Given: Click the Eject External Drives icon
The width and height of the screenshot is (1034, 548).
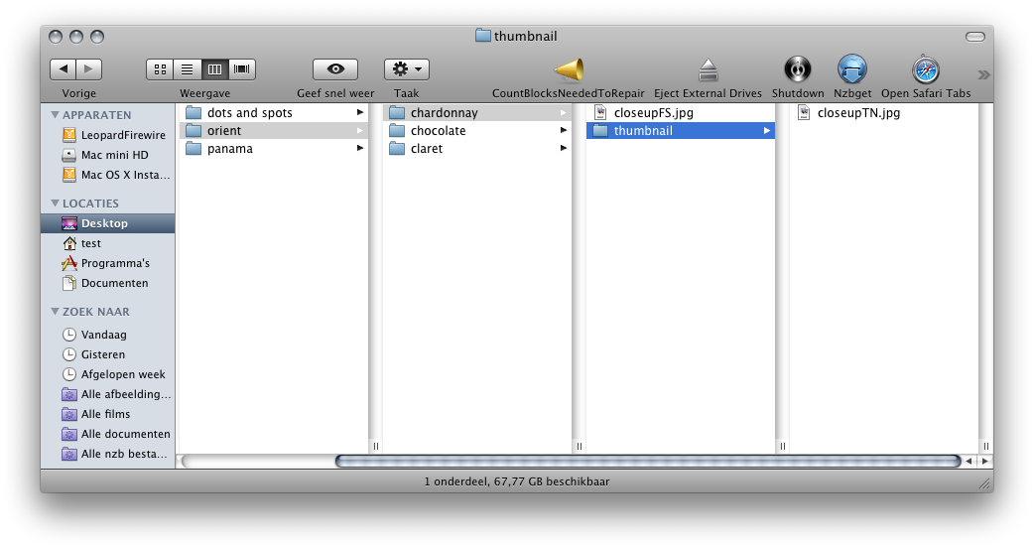Looking at the screenshot, I should [x=708, y=69].
